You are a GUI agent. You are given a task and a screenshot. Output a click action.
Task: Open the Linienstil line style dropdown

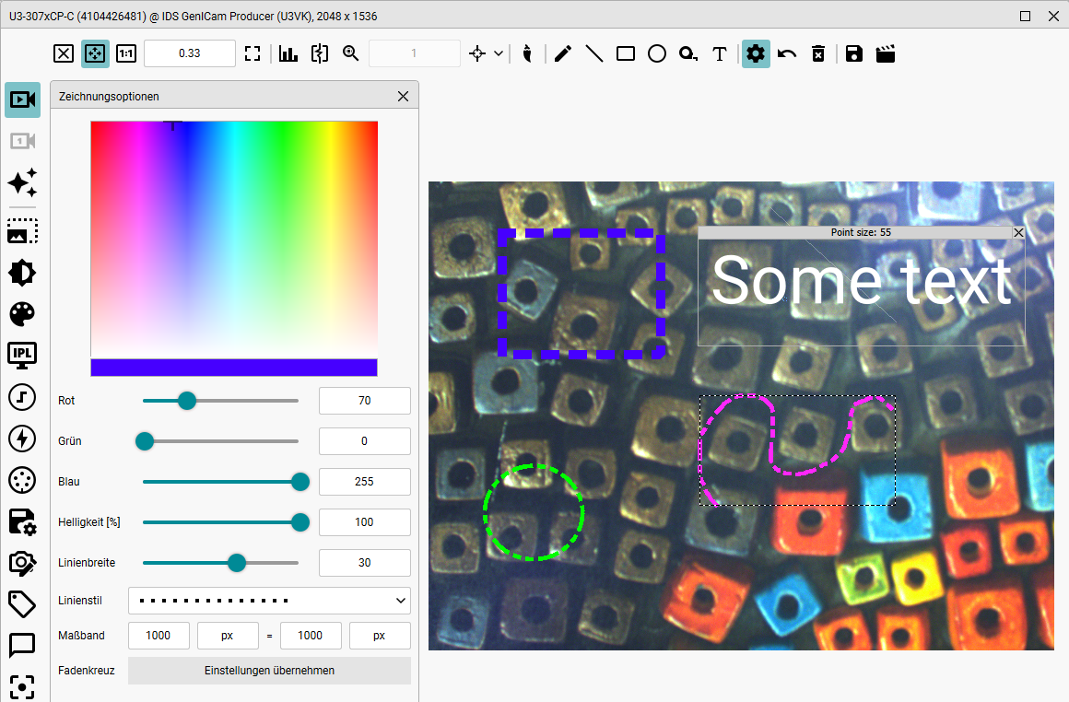tap(269, 601)
